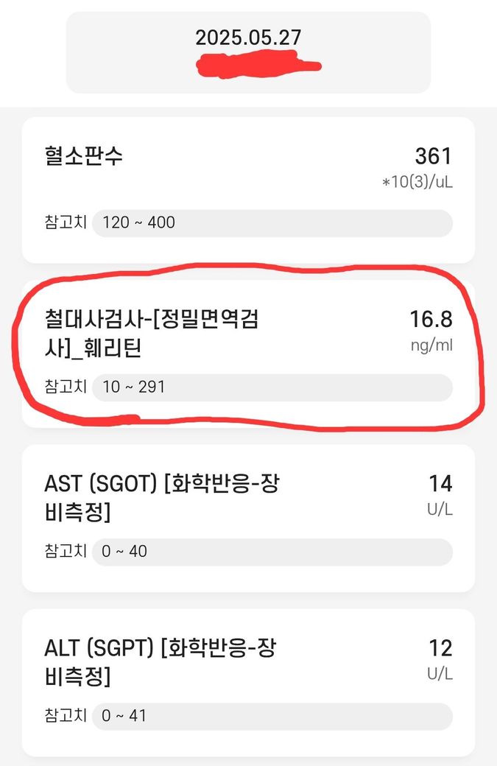The width and height of the screenshot is (497, 766).
Task: Click the ng/ml unit label
Action: tap(431, 345)
